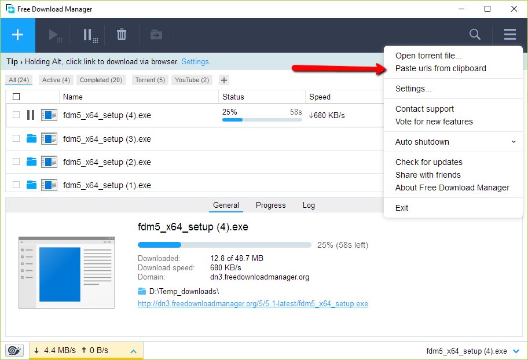Choose Open torrent file... from the menu
528x360 pixels.
point(428,56)
